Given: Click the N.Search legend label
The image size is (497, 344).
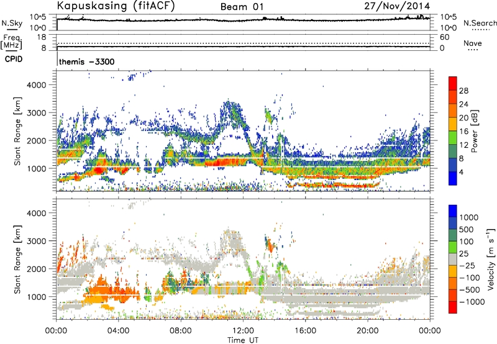Looking at the screenshot, I should (480, 23).
